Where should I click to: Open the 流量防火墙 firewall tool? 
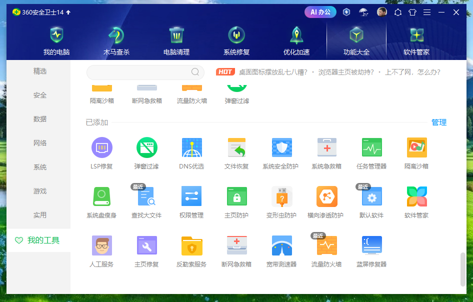(326, 245)
